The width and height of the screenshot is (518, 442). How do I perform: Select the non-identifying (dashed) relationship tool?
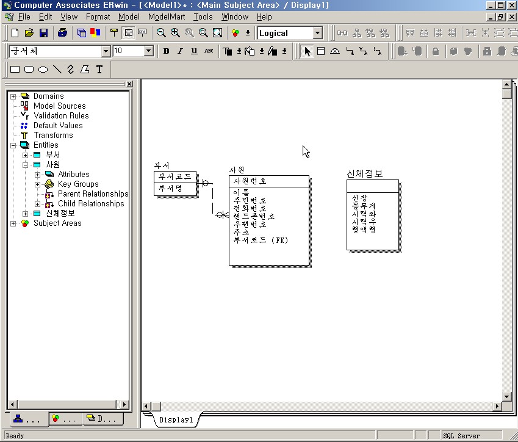(378, 51)
